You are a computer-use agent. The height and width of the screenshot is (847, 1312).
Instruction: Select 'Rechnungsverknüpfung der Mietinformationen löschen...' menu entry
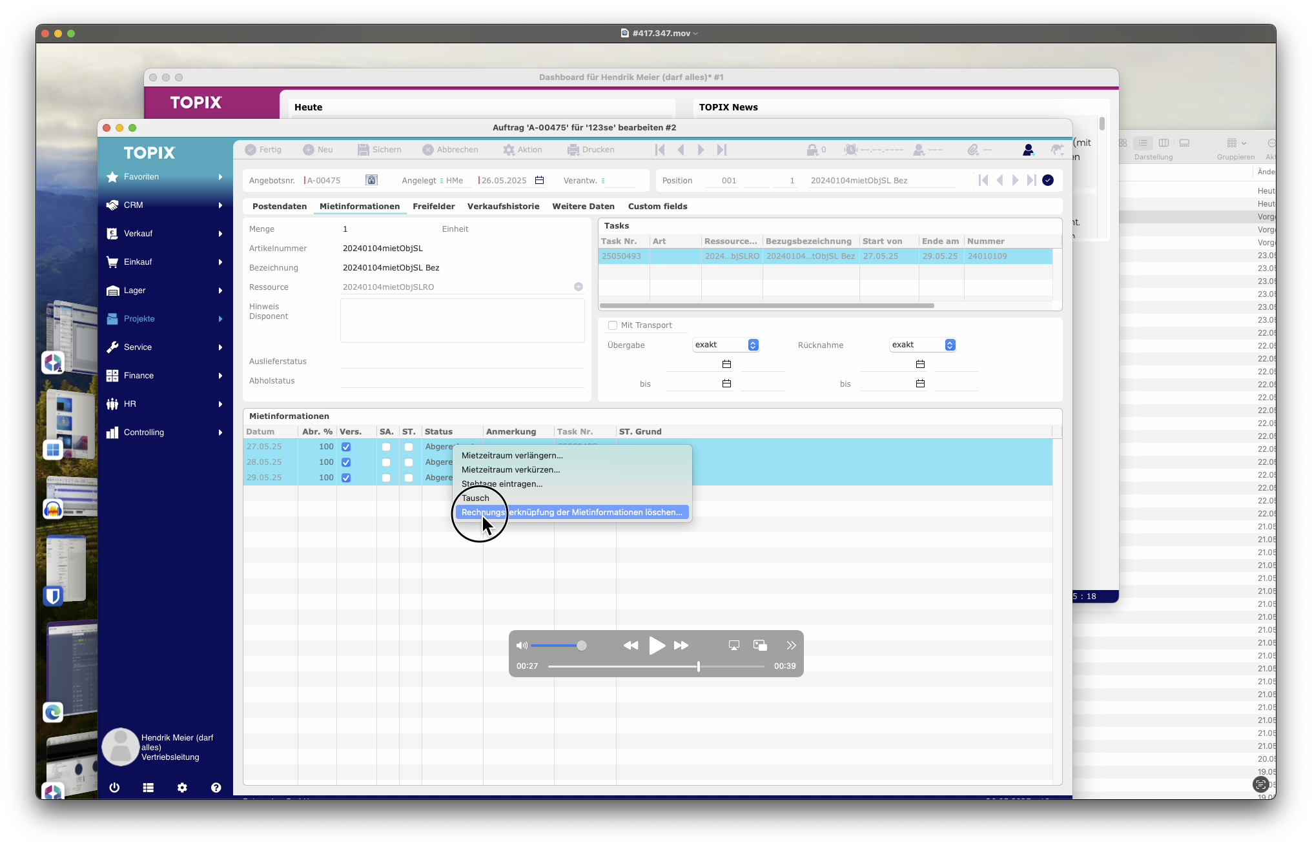coord(573,513)
